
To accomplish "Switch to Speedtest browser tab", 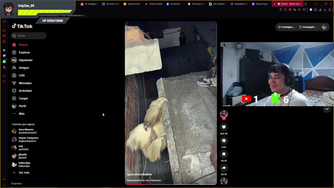I will [x=239, y=4].
